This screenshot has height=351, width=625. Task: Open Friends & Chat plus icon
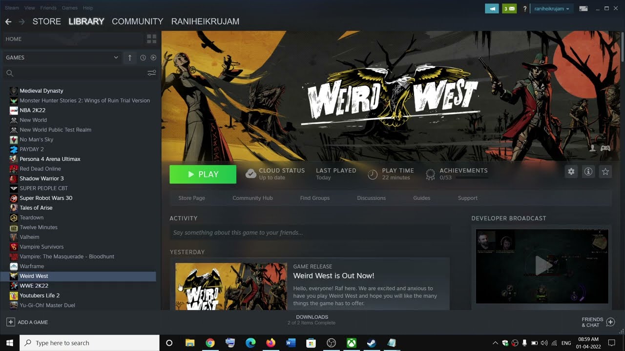click(610, 322)
